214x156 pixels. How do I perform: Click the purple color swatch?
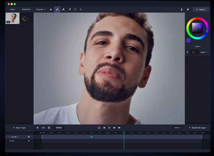pyautogui.click(x=188, y=40)
